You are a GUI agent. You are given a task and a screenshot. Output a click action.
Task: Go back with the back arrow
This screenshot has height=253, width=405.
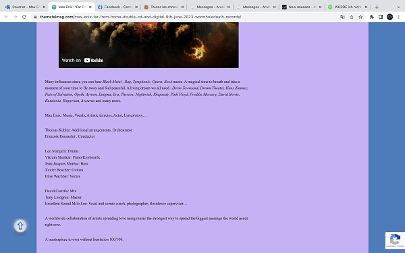pyautogui.click(x=6, y=17)
